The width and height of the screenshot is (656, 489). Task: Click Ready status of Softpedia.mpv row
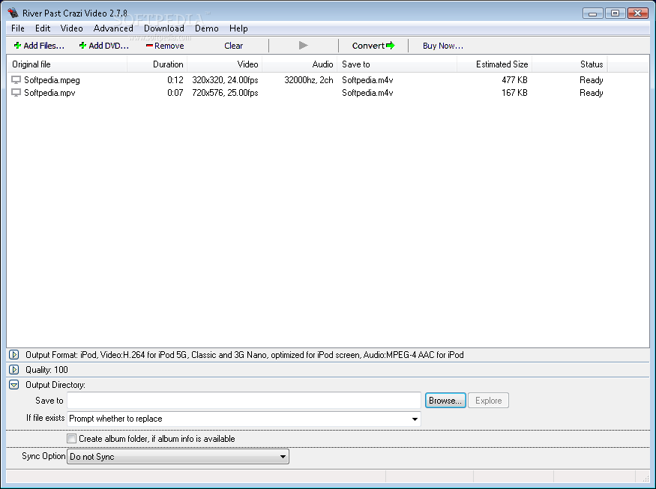(592, 93)
